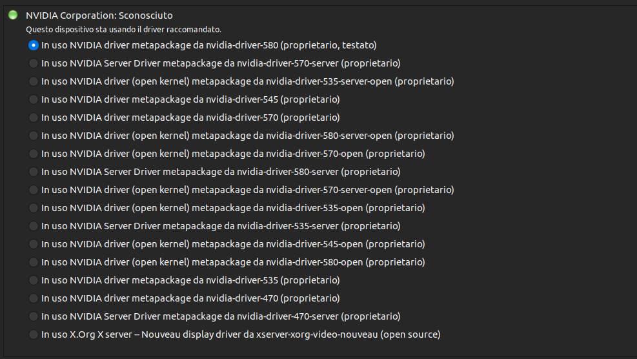Choose the nvidia-driver-535 proprietary driver
The height and width of the screenshot is (359, 637).
(34, 280)
